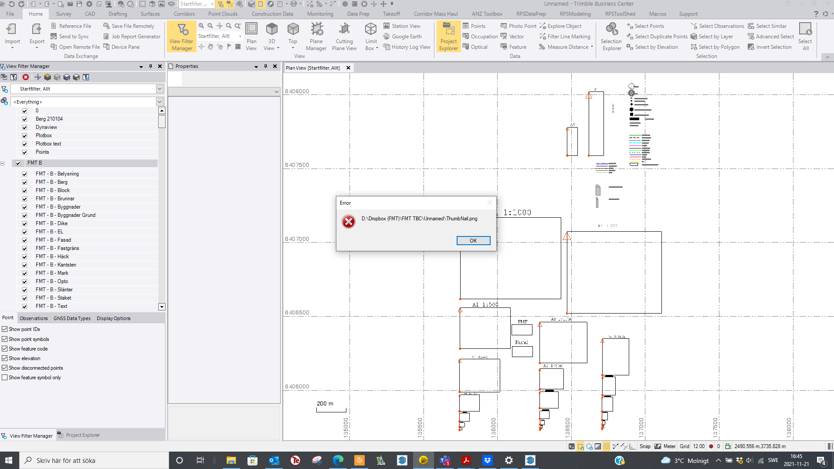The width and height of the screenshot is (834, 469).
Task: Collapse the FMT B layer group
Action: [x=3, y=163]
